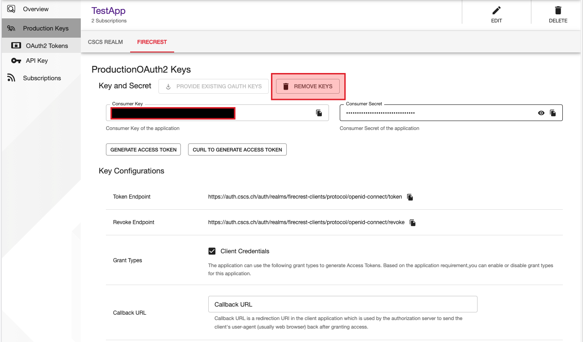Switch to the FIRECREST tab
This screenshot has height=342, width=583.
[x=152, y=42]
